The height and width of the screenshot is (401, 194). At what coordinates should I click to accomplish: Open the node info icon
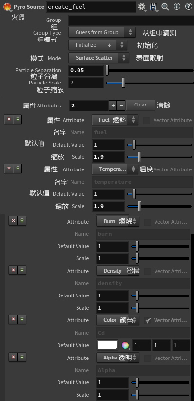coord(176,7)
